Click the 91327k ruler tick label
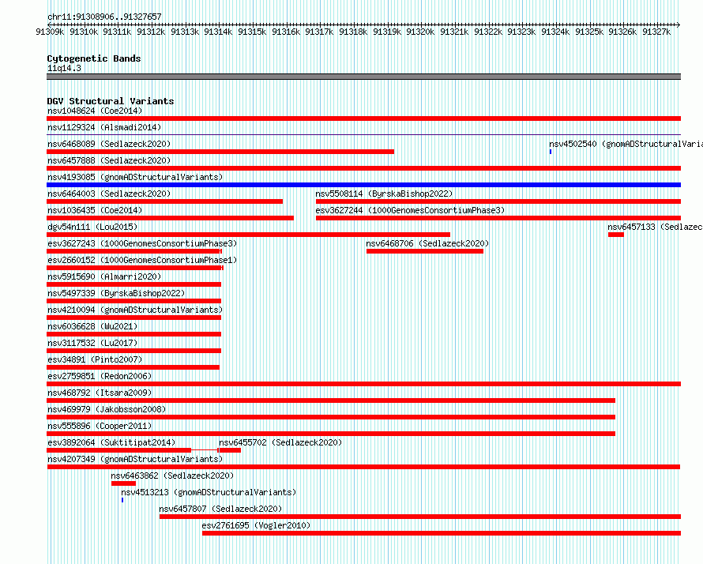The height and width of the screenshot is (564, 703). coord(656,32)
